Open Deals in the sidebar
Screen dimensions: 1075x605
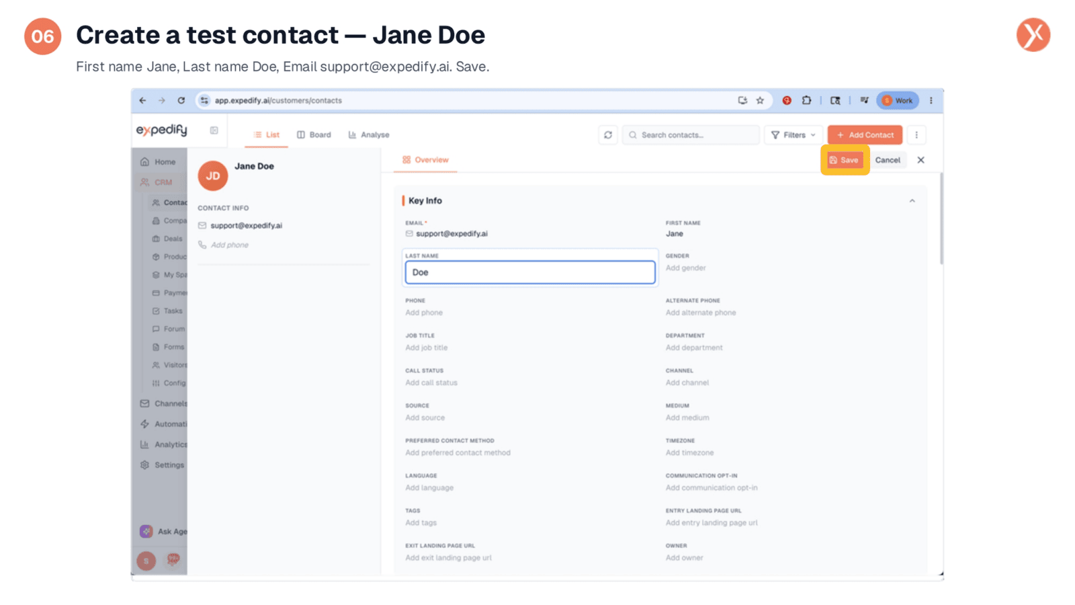click(167, 239)
